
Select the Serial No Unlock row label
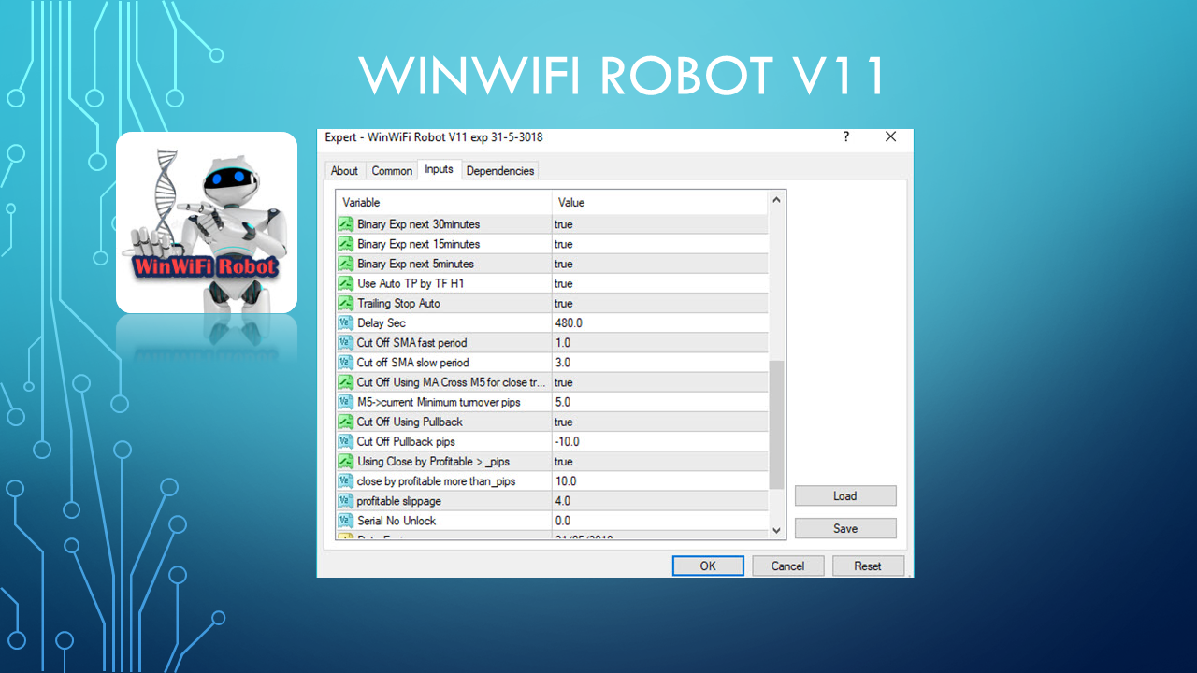click(x=397, y=521)
